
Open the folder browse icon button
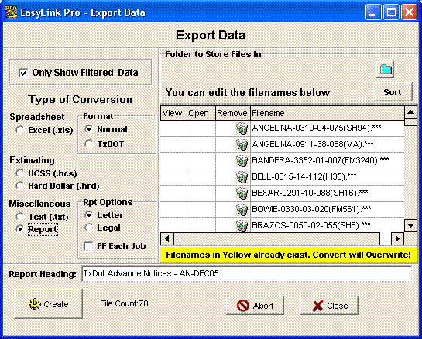click(x=385, y=70)
